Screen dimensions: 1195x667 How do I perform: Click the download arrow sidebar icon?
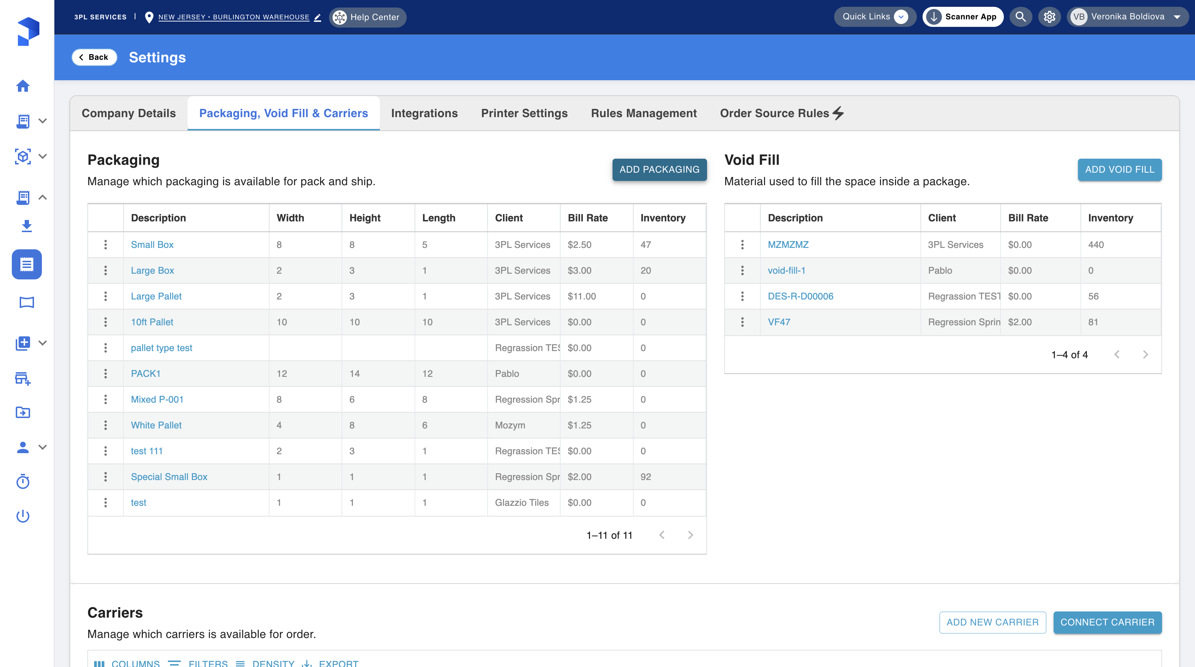click(x=26, y=226)
